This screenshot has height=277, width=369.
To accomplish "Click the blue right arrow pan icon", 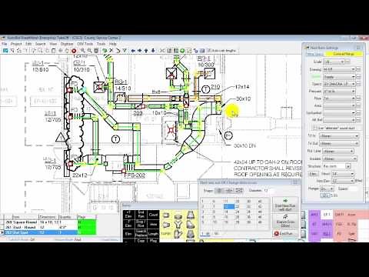I will point(140,51).
